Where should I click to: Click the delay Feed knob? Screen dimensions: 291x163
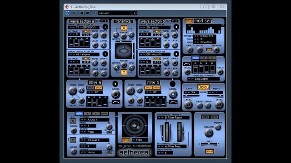tap(200, 105)
